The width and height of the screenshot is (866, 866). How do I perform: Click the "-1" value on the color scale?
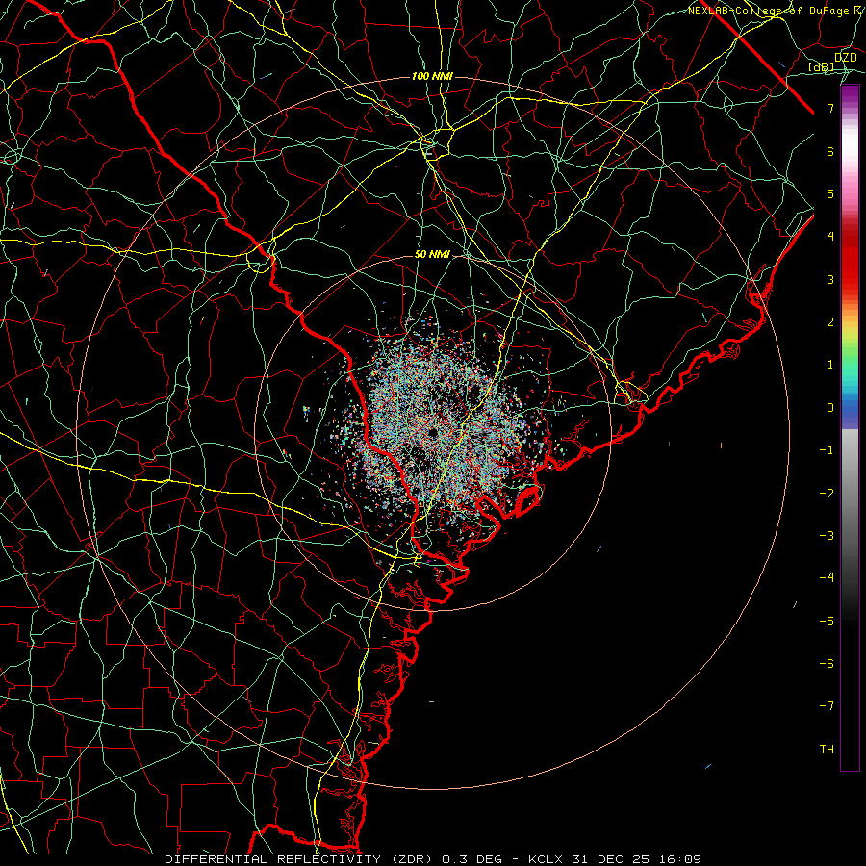tap(827, 450)
